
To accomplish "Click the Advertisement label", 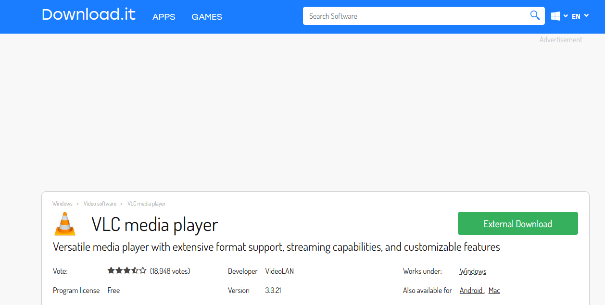I will pyautogui.click(x=561, y=40).
